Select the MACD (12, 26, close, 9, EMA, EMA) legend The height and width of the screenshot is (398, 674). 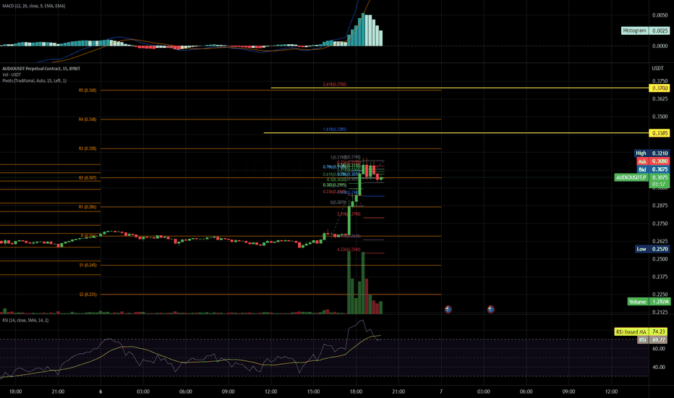click(x=34, y=6)
